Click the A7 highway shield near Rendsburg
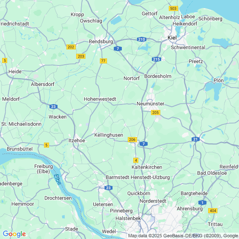 tap(118, 49)
